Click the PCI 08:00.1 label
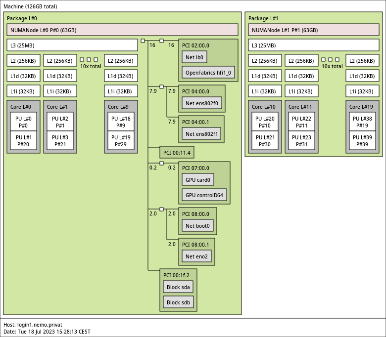 tap(195, 245)
